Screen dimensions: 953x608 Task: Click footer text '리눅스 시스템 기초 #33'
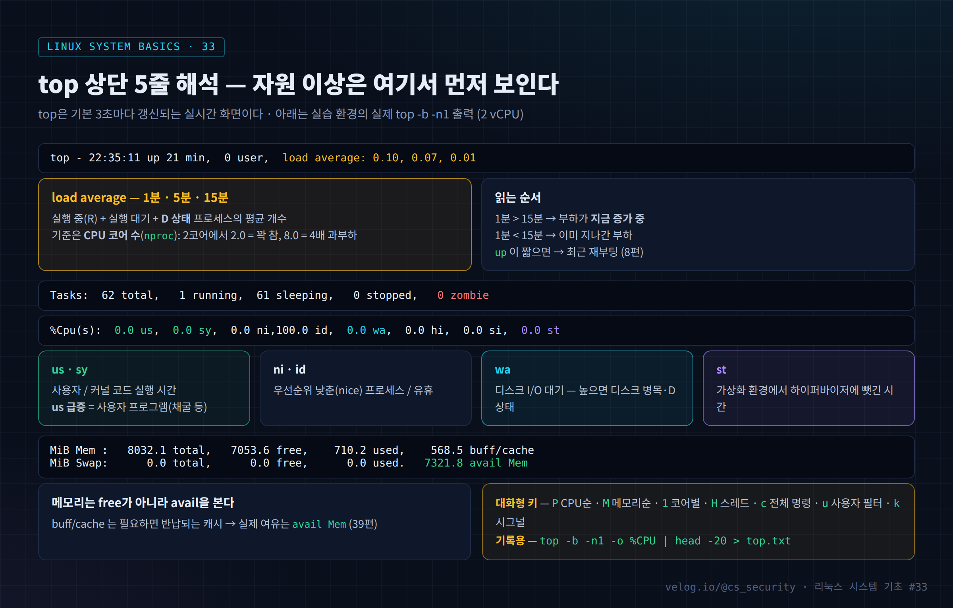coord(871,587)
